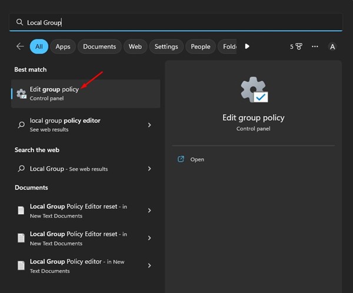This screenshot has width=353, height=293.
Task: Select the Apps filter tab
Action: click(x=63, y=46)
